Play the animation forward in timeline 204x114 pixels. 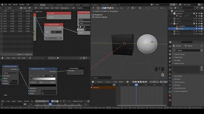[x=141, y=82]
